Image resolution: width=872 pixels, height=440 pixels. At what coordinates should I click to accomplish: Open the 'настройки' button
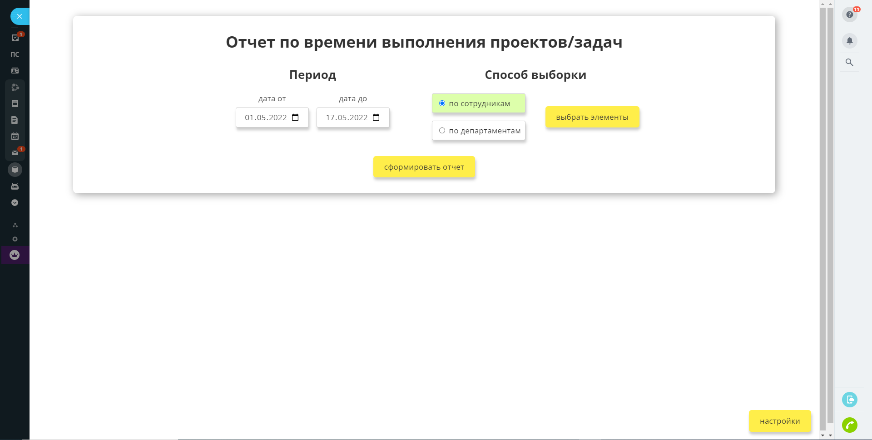780,421
